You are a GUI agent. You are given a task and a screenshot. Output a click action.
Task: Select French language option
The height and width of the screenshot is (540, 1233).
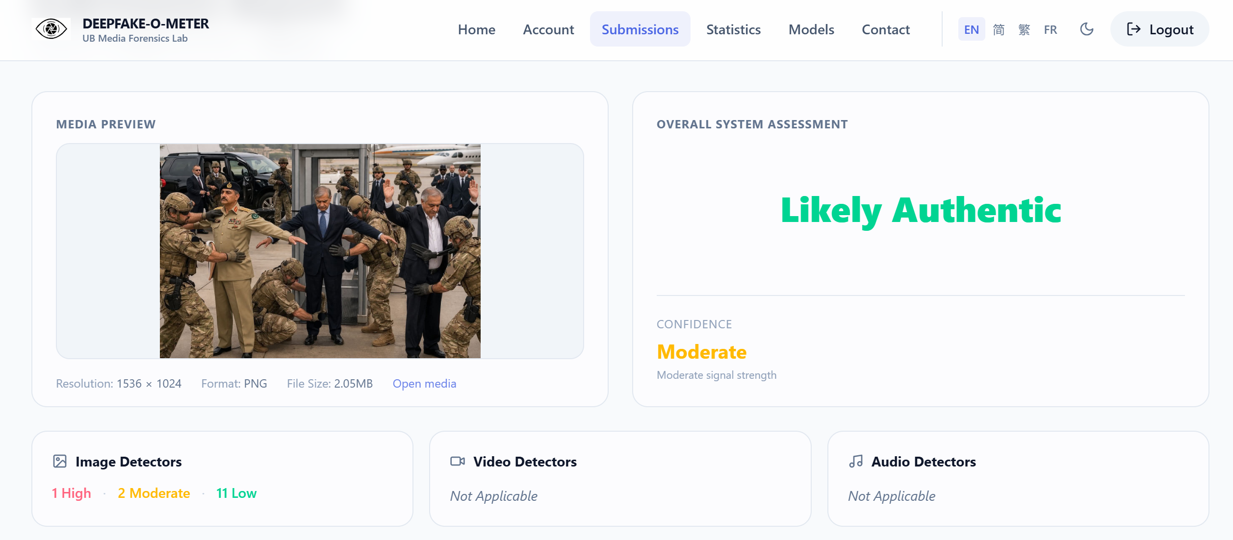point(1050,30)
